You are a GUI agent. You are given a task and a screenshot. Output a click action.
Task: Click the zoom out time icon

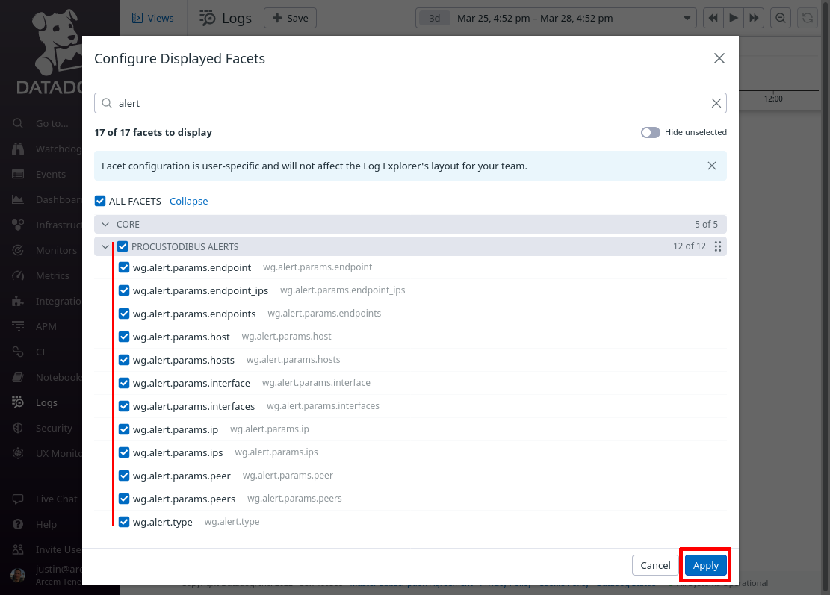pos(780,18)
